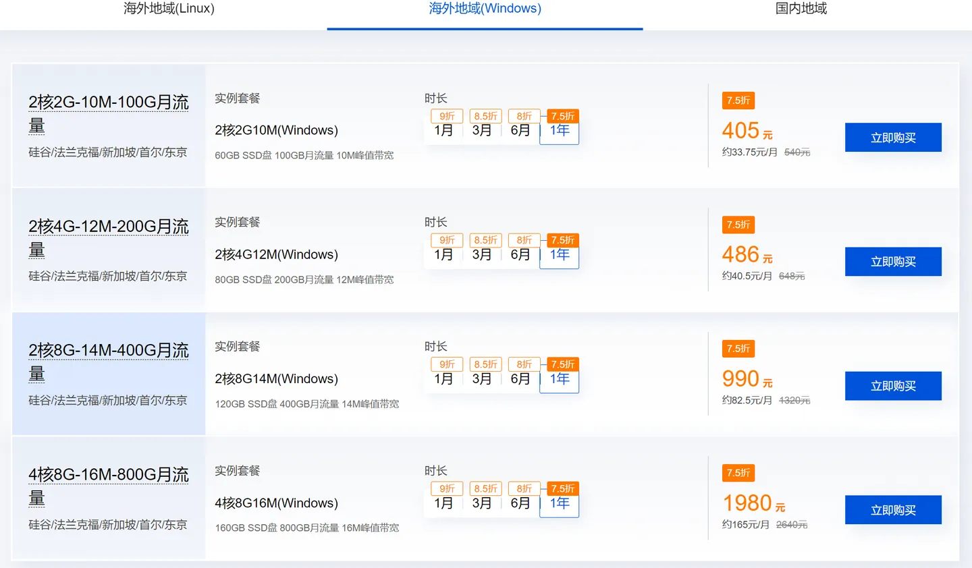The height and width of the screenshot is (568, 972).
Task: Click the 120GB SSD盘 400GB月流量 spec line
Action: 306,403
